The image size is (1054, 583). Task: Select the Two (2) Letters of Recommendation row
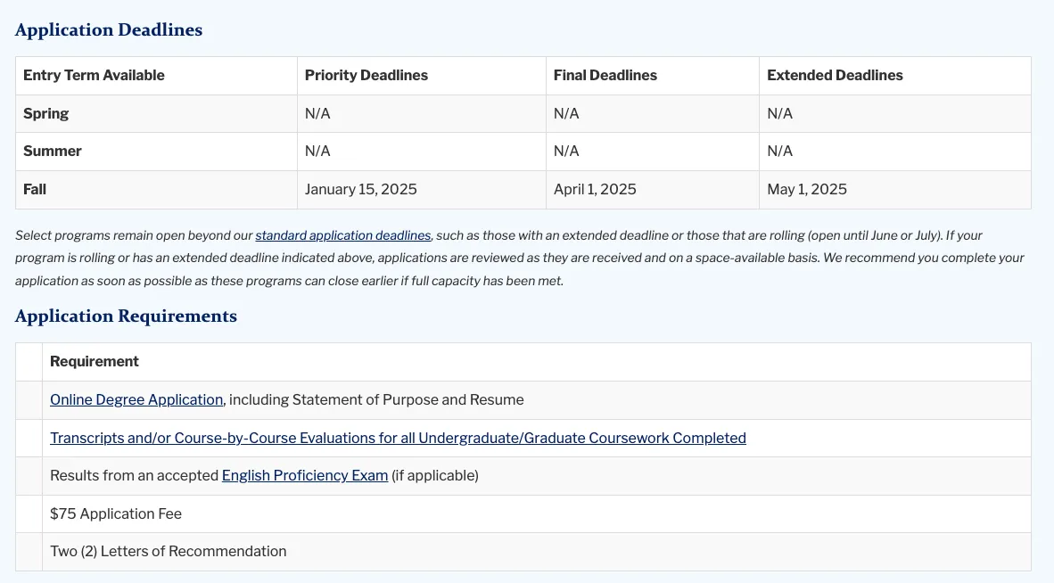tap(168, 552)
